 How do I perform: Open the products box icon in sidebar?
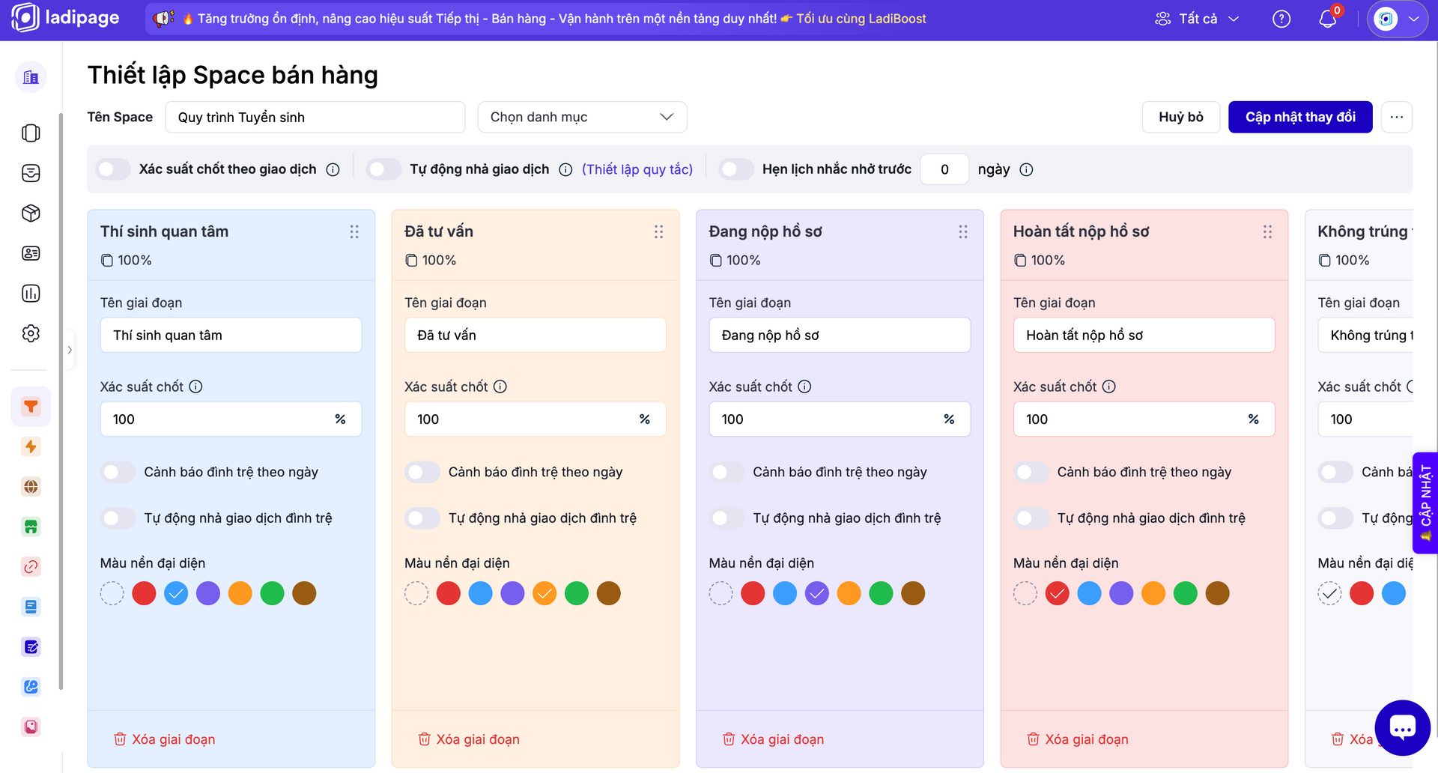click(x=31, y=213)
